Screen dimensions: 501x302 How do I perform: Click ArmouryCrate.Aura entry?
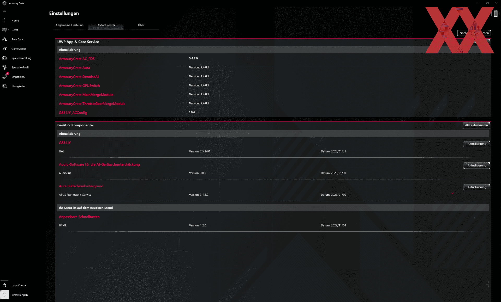tap(74, 68)
